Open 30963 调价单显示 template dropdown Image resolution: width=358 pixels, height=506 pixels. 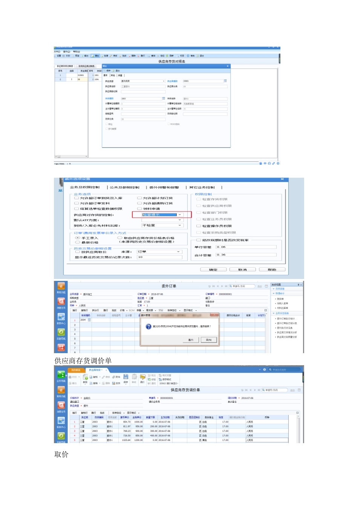click(168, 384)
